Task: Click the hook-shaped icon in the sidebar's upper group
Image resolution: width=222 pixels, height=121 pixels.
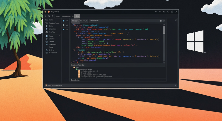Action: coord(47,29)
